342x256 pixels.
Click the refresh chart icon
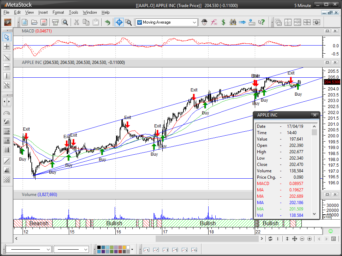click(x=270, y=239)
